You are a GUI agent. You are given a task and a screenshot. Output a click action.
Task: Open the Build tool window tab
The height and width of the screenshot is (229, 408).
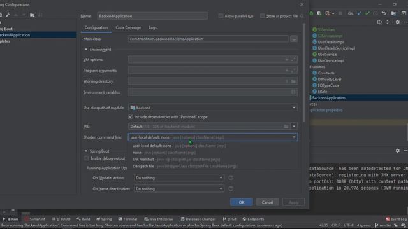click(x=84, y=219)
